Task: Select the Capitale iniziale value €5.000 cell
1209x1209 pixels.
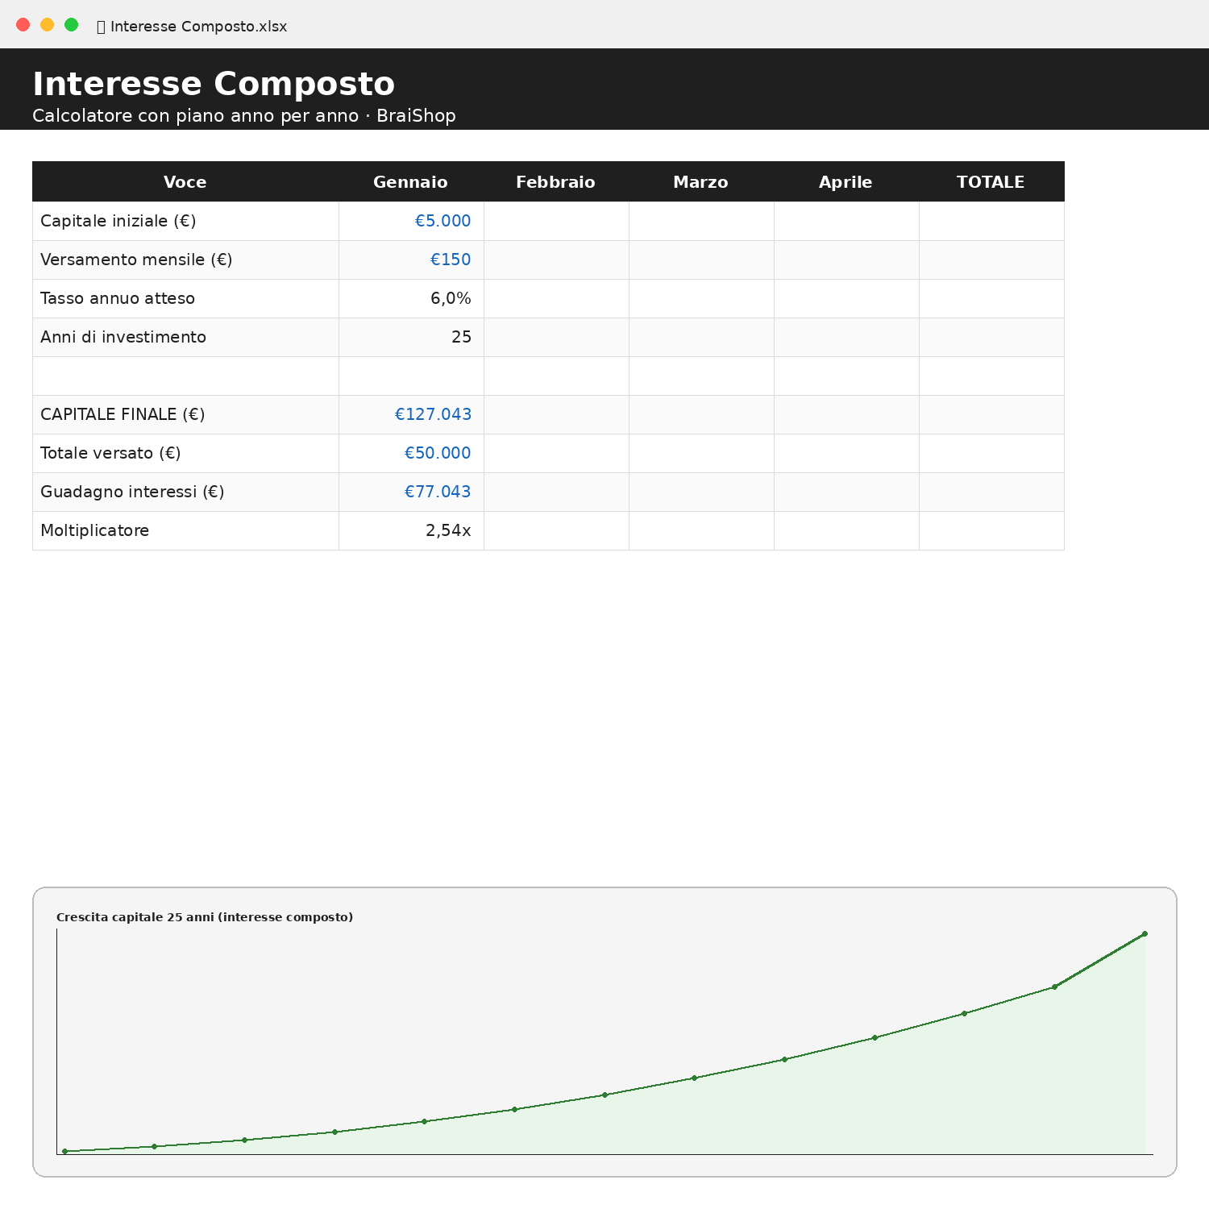Action: tap(411, 221)
